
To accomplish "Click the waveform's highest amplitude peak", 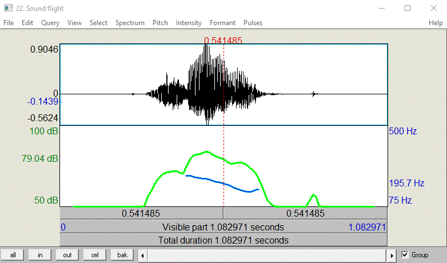I will 206,46.
